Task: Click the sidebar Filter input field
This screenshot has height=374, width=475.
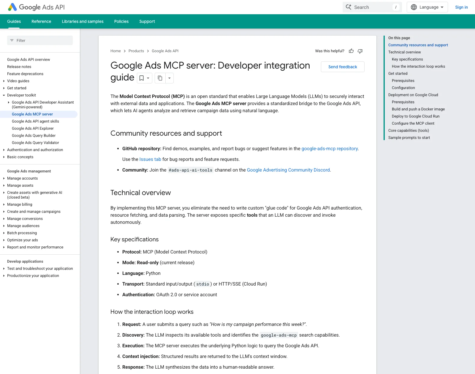Action: 40,40
